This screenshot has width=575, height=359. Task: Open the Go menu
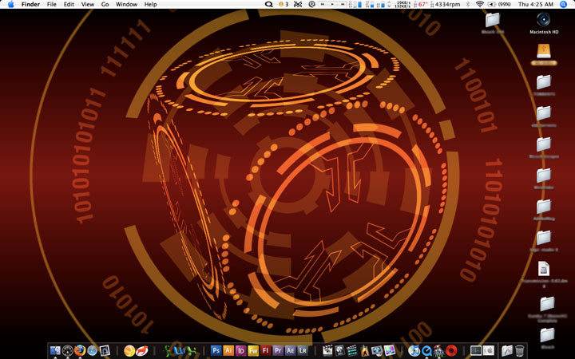pos(105,5)
